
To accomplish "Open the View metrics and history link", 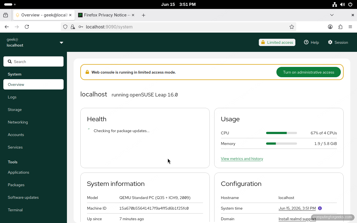I will (x=242, y=159).
